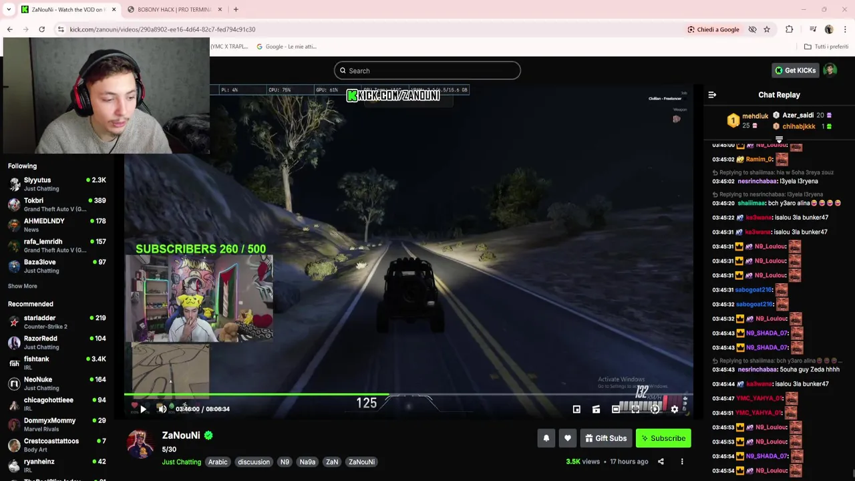The height and width of the screenshot is (481, 855).
Task: Open rafa_lemridh channel in sidebar
Action: pos(57,245)
